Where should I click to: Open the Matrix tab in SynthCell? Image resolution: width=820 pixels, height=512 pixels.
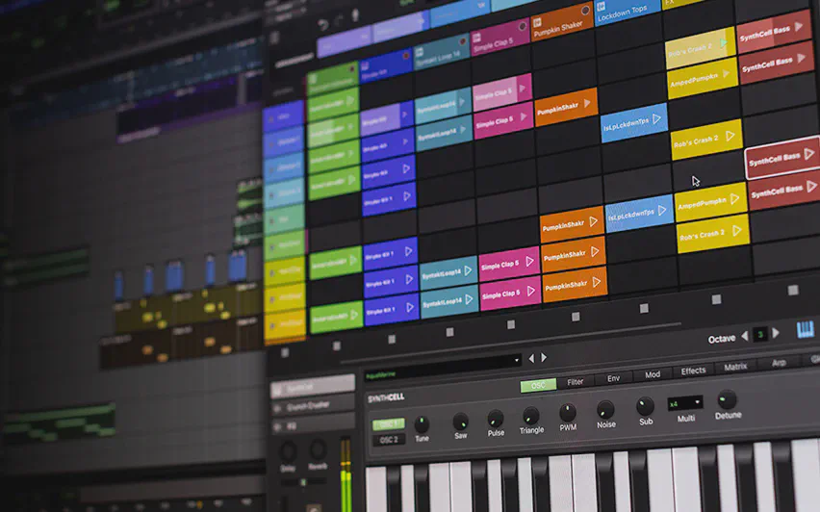[x=735, y=367]
